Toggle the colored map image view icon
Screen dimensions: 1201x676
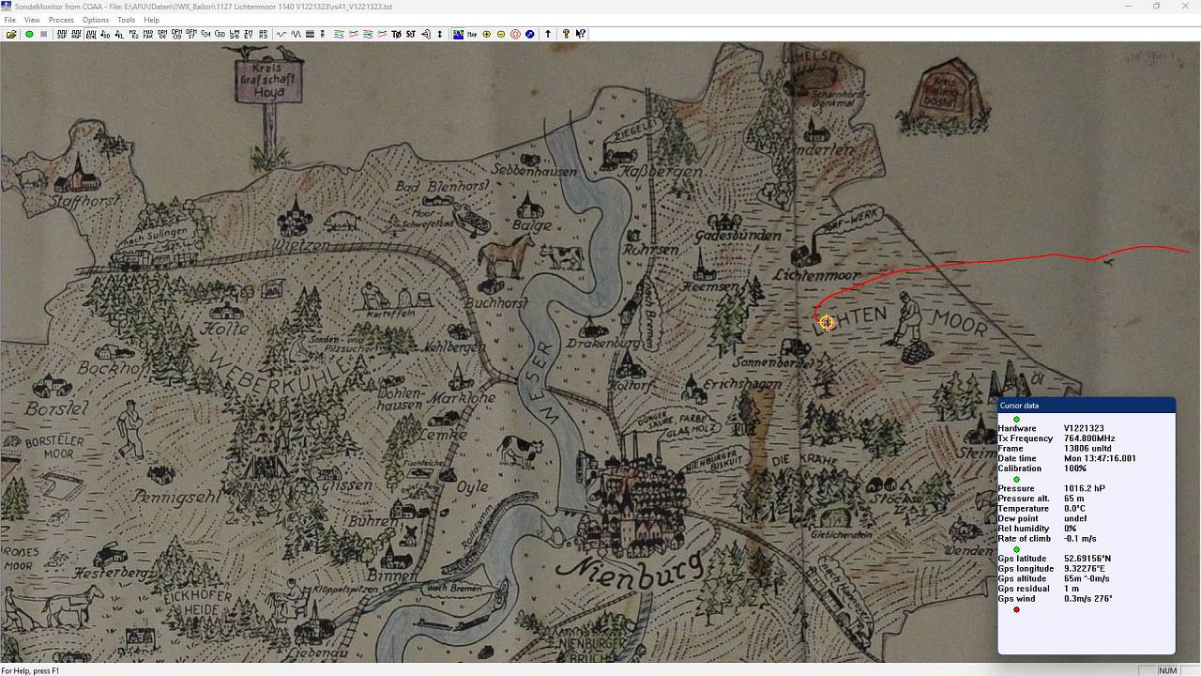pyautogui.click(x=458, y=34)
